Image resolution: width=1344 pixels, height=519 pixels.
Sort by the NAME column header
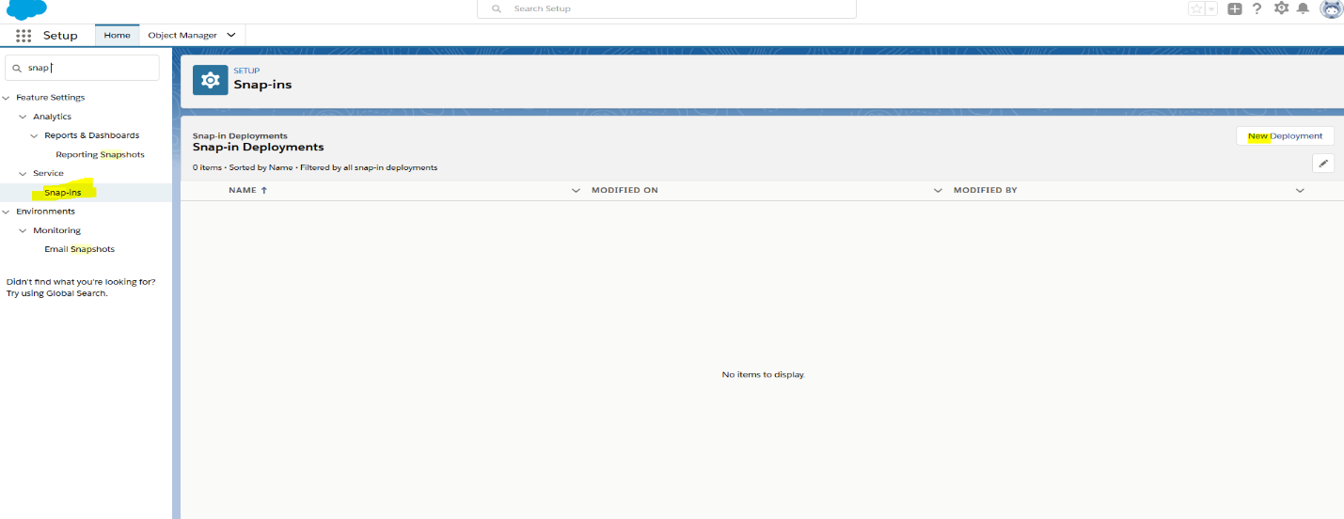[248, 190]
